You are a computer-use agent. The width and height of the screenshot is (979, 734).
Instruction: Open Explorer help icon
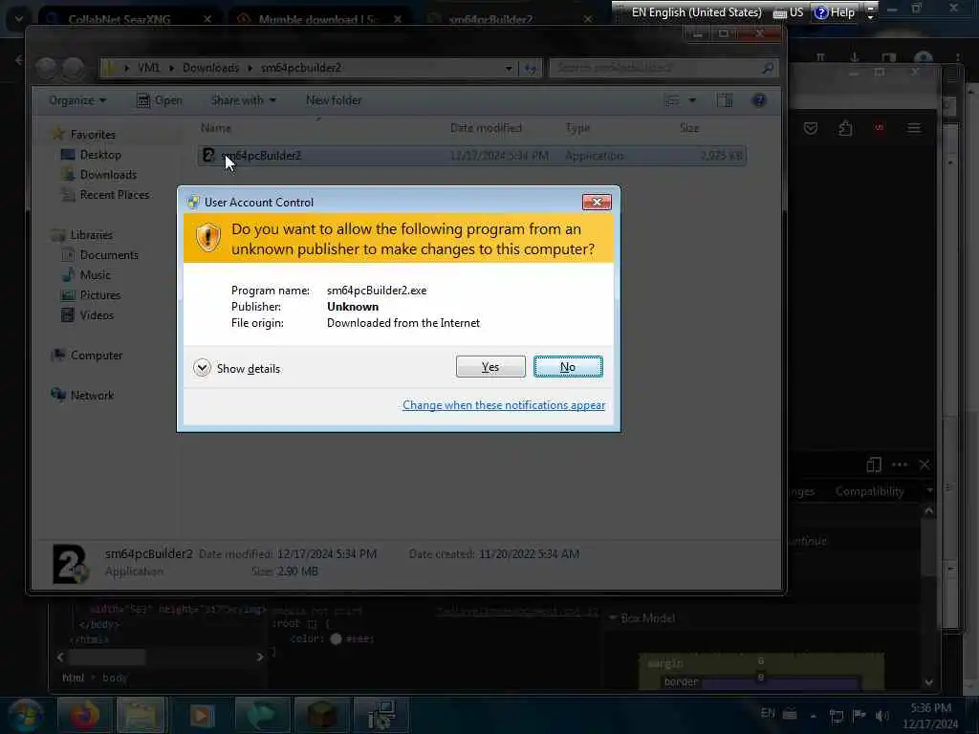[x=759, y=100]
